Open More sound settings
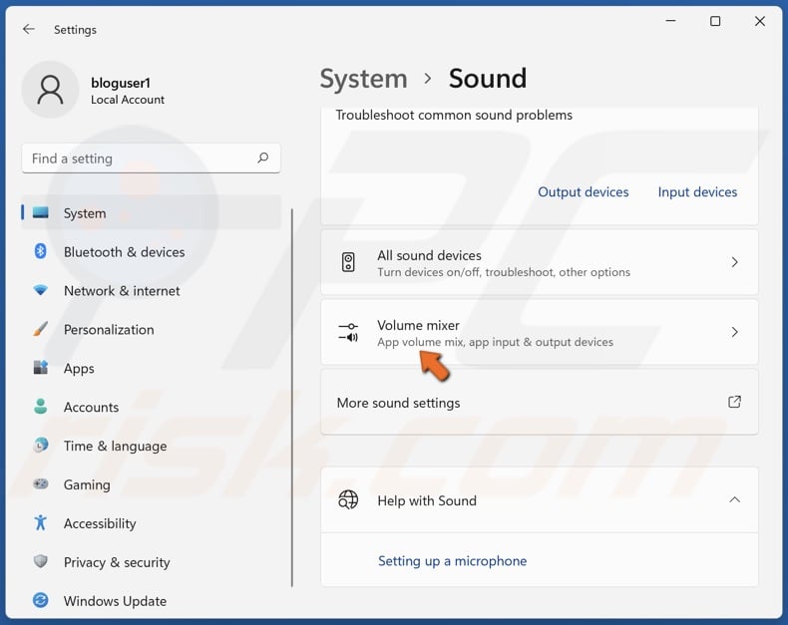 click(540, 403)
